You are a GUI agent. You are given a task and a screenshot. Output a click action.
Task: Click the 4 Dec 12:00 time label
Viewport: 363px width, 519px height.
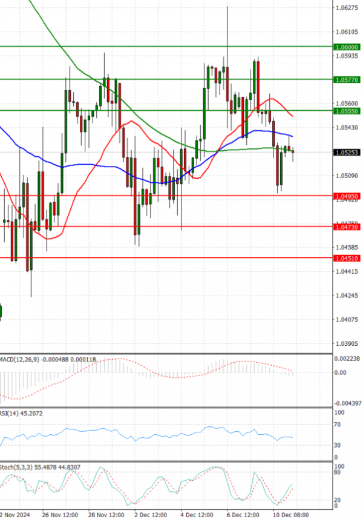(197, 515)
